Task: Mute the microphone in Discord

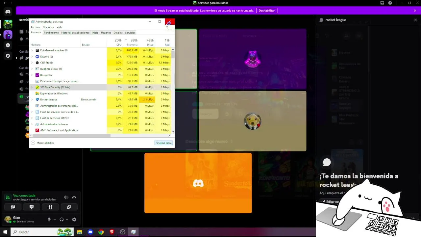Action: (x=49, y=220)
